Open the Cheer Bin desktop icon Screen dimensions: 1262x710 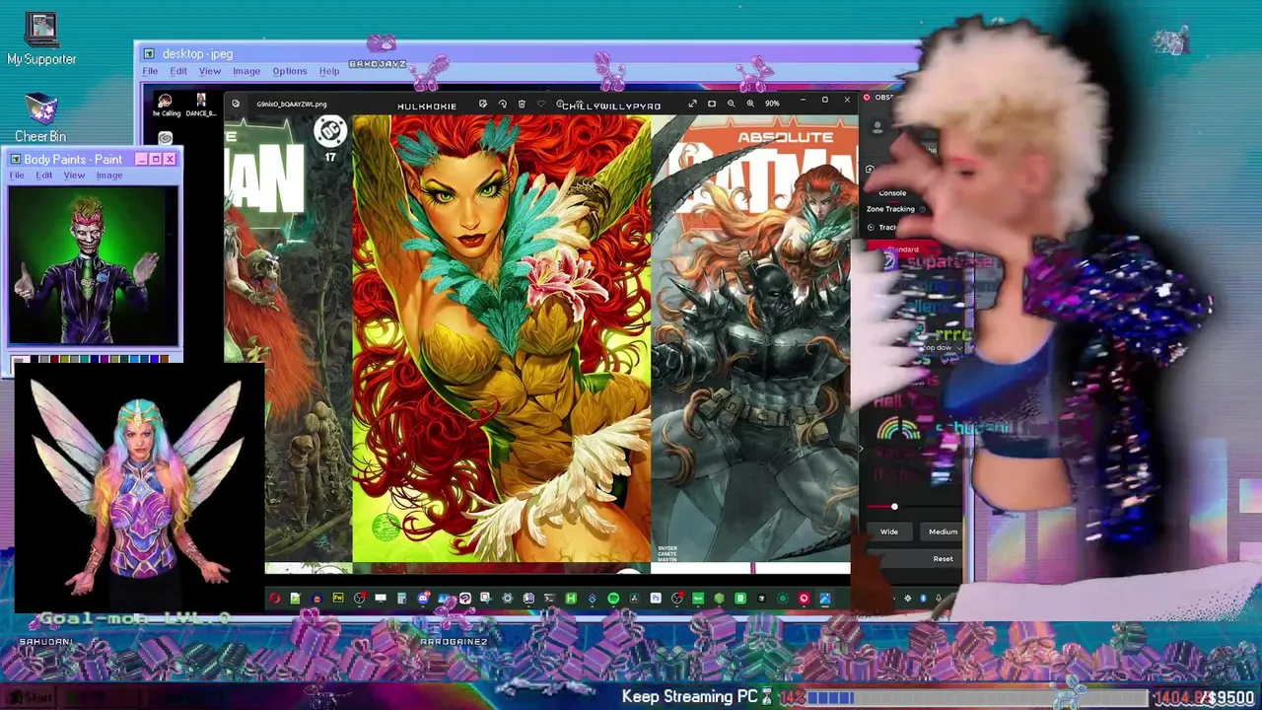40,117
